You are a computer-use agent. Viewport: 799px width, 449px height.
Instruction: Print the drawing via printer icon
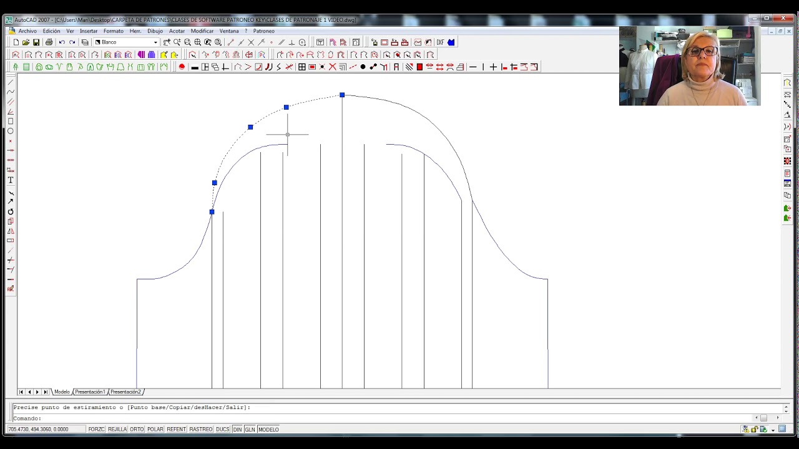pos(49,42)
